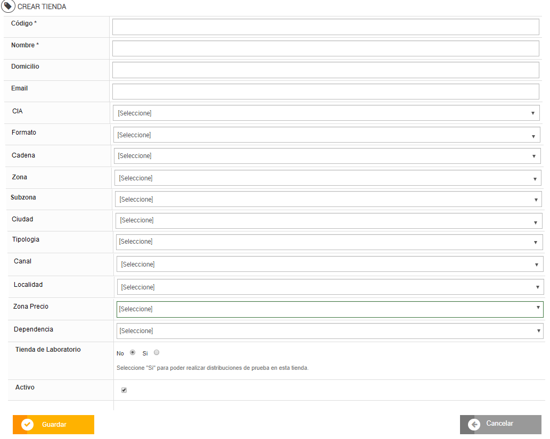Click into the Domicilio field
550x439 pixels.
tap(325, 70)
